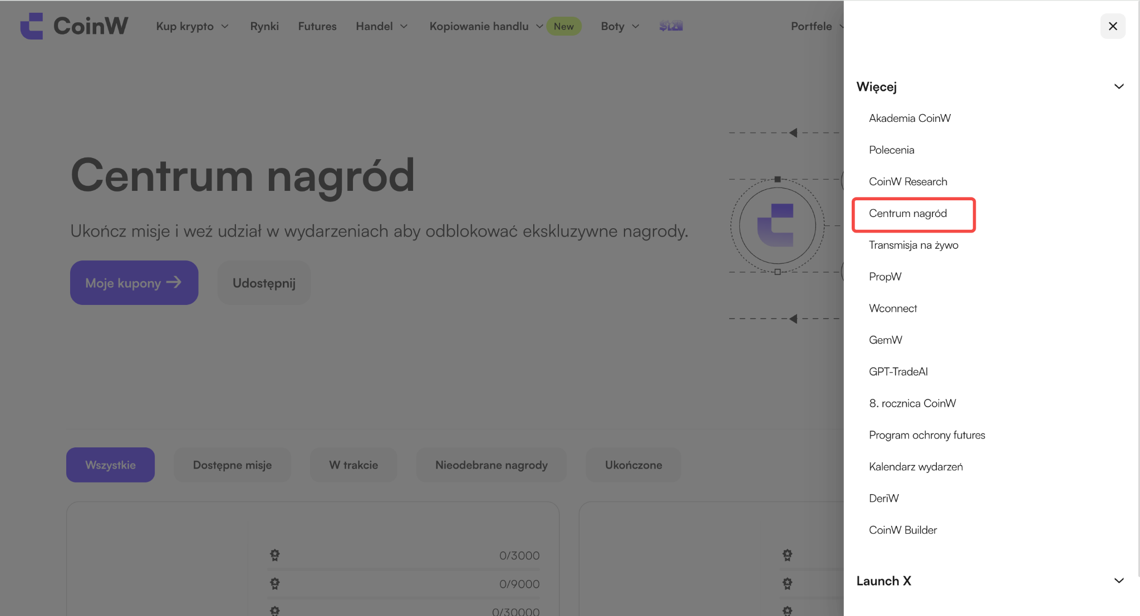Collapse the Więcej section
The image size is (1140, 616).
pos(1119,86)
